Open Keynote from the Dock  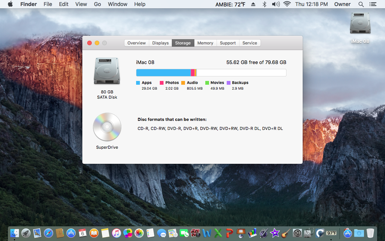point(241,233)
